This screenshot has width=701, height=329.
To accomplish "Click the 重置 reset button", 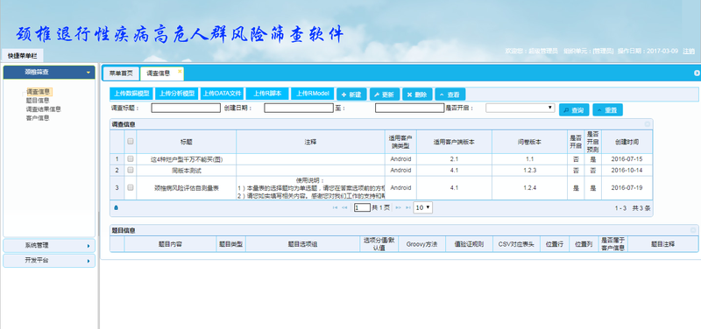I will (x=607, y=110).
